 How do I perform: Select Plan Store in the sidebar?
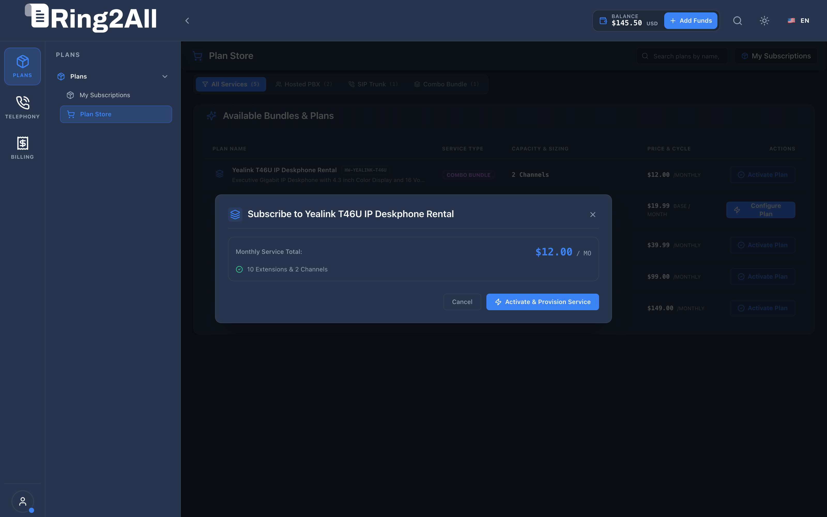point(116,114)
